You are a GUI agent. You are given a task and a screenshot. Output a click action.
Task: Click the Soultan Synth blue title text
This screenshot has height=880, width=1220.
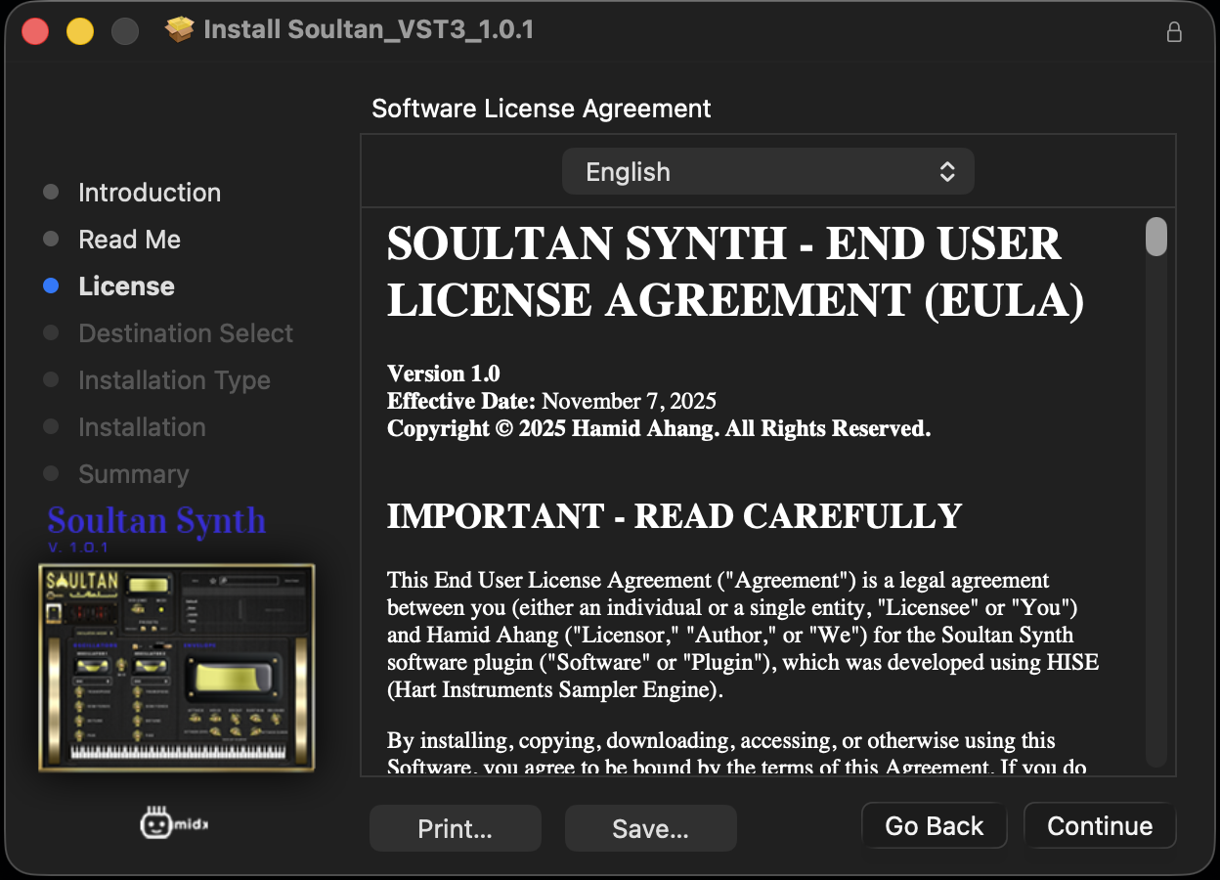(156, 520)
